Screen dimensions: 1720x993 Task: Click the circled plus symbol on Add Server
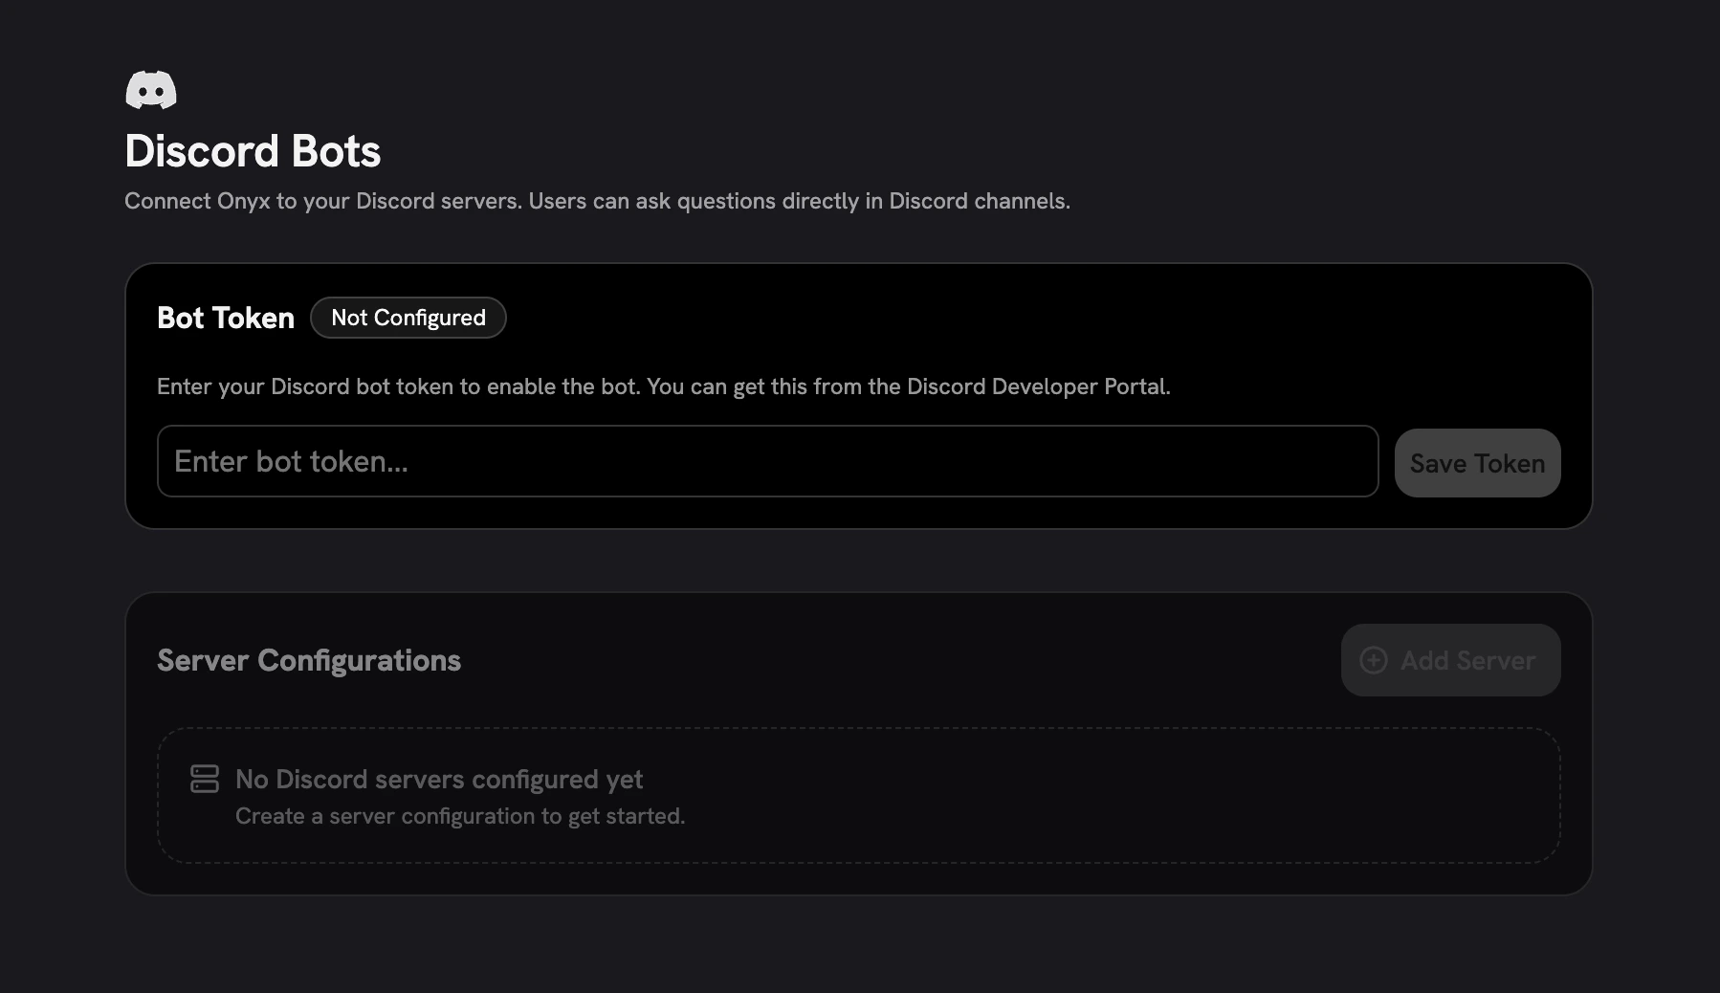(1375, 660)
